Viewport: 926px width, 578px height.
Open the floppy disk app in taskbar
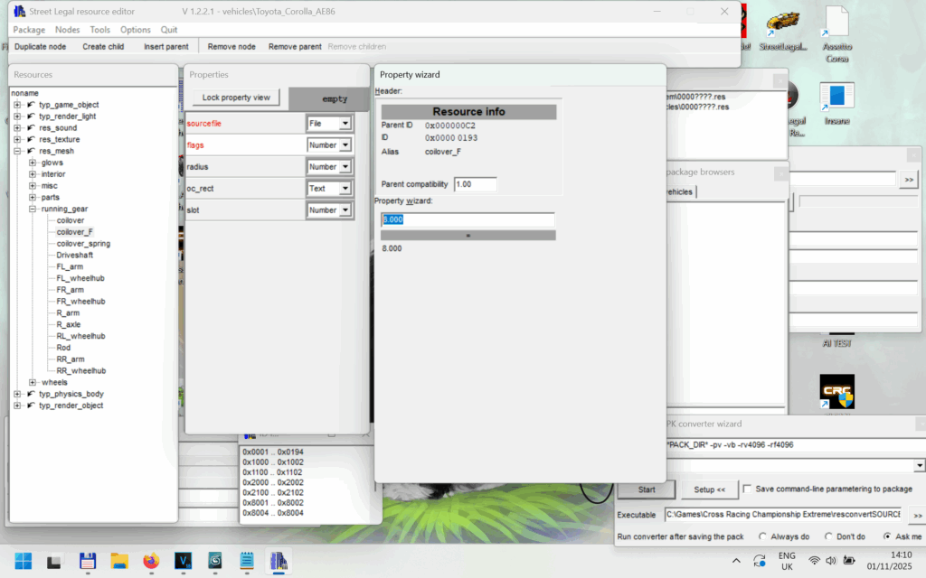[88, 561]
